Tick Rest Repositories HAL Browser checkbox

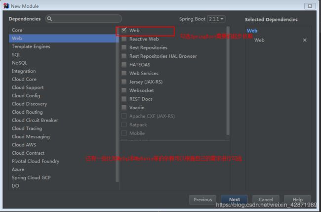coord(124,56)
